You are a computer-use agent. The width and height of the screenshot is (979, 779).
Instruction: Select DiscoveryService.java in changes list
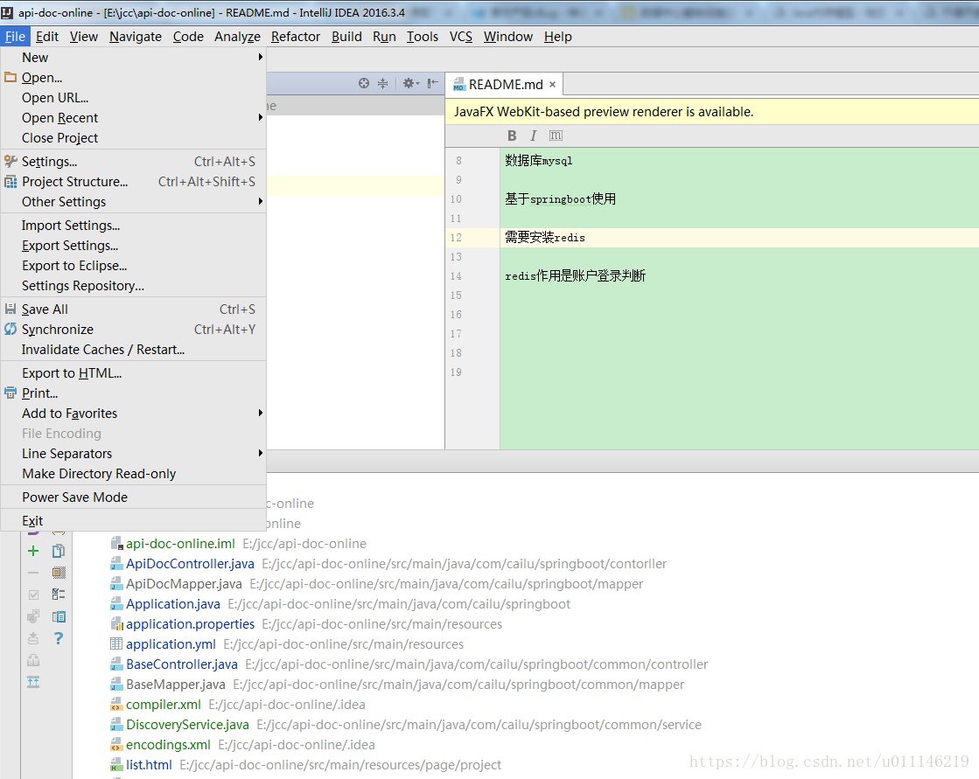click(x=187, y=725)
